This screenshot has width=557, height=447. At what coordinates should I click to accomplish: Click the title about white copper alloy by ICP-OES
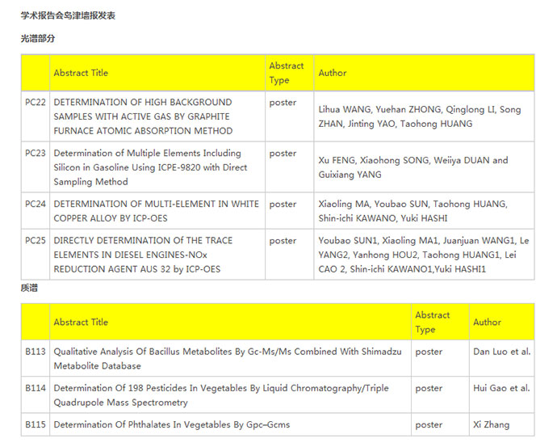(157, 211)
